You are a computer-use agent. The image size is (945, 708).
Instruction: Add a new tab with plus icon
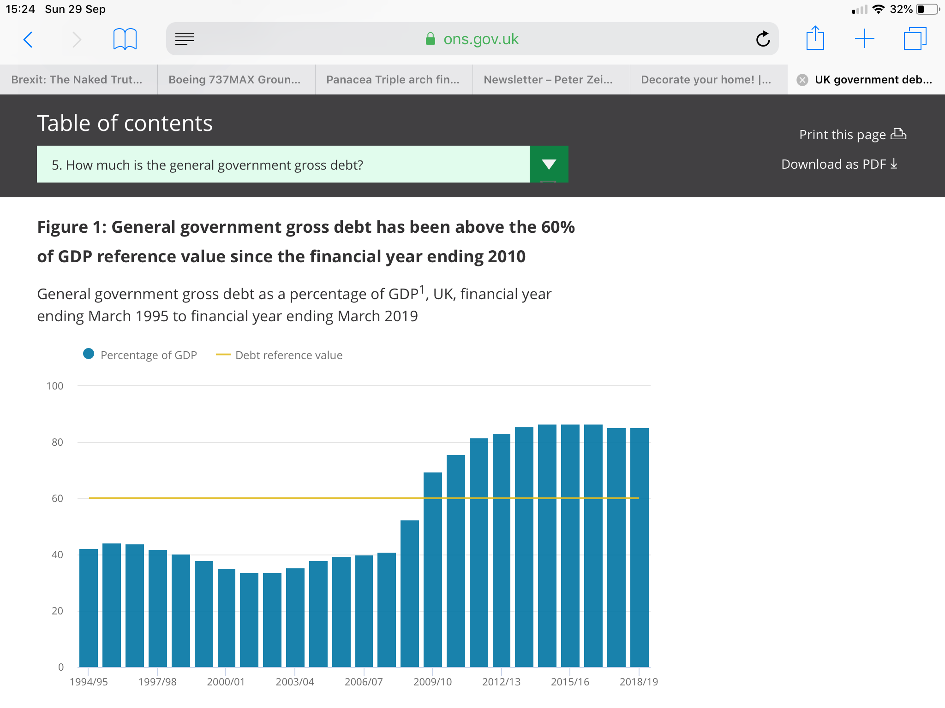pos(864,39)
